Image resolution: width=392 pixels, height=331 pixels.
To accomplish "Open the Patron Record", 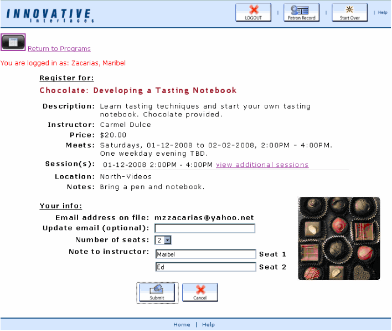I will pos(302,13).
